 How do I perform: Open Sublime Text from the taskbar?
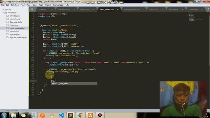[71, 115]
